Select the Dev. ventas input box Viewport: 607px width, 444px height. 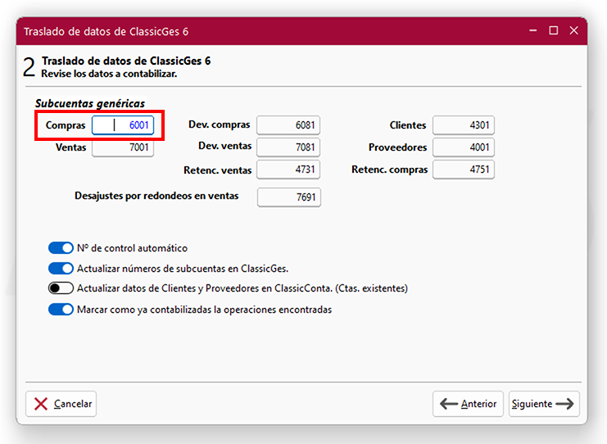[288, 147]
